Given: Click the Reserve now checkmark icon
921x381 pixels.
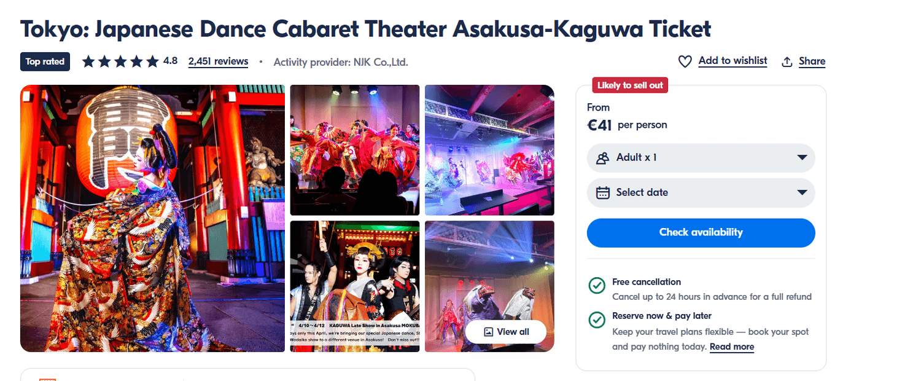Looking at the screenshot, I should click(x=597, y=320).
